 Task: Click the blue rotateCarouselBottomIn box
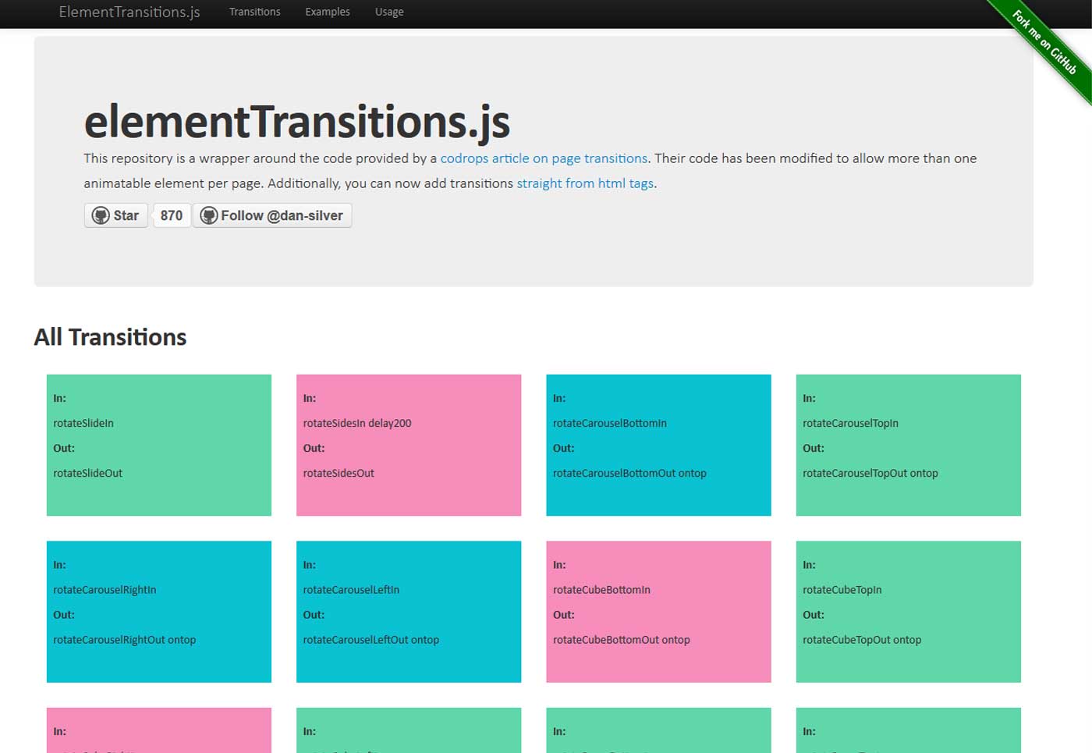[x=658, y=445]
